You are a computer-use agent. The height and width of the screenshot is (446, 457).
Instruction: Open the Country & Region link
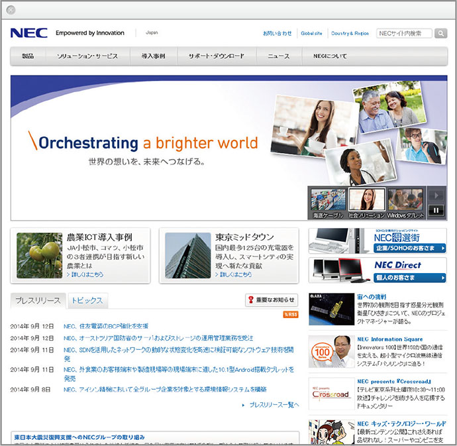click(350, 33)
